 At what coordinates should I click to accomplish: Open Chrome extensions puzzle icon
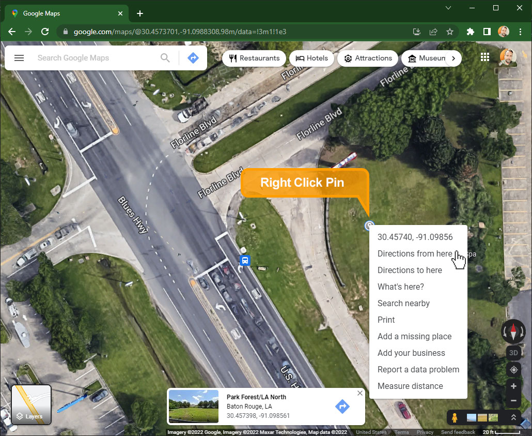coord(470,32)
